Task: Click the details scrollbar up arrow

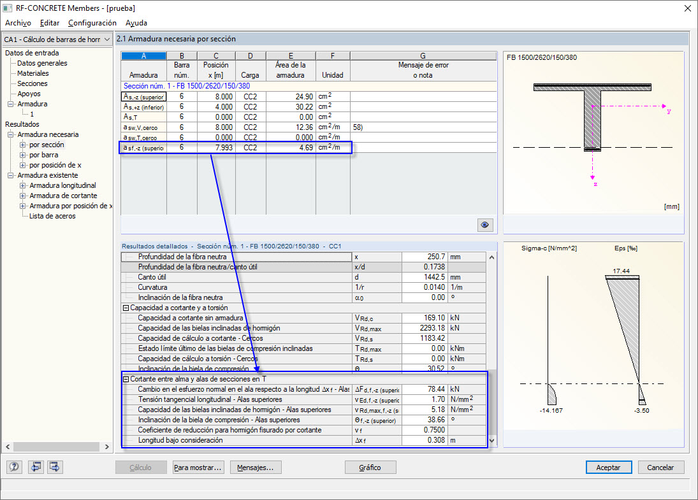Action: [x=491, y=257]
